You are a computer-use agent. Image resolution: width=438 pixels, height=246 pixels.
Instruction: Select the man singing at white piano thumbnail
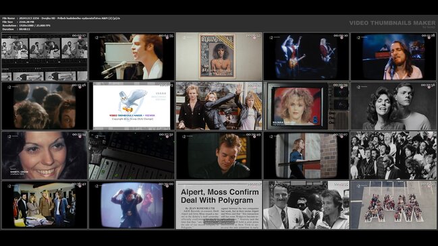click(x=132, y=57)
